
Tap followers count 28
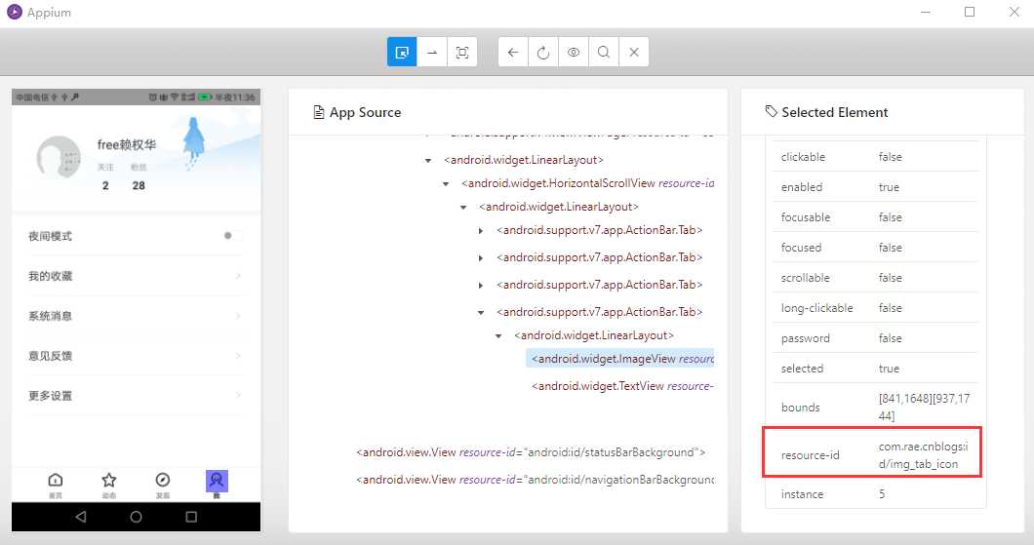[139, 186]
